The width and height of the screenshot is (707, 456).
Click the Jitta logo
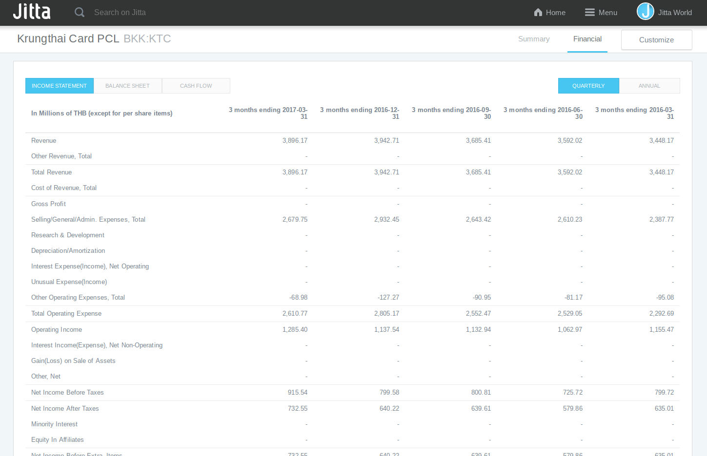(32, 12)
